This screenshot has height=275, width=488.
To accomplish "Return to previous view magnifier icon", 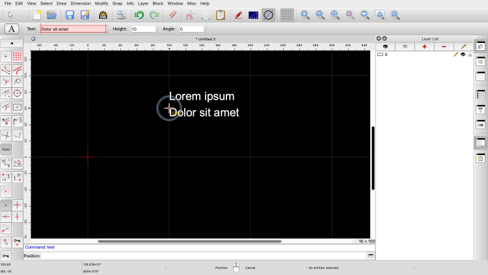I will 365,15.
